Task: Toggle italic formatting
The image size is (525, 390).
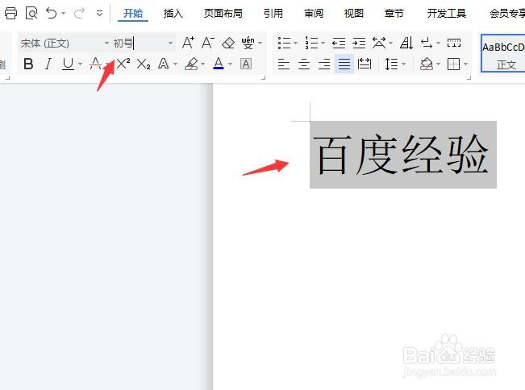Action: pos(48,64)
